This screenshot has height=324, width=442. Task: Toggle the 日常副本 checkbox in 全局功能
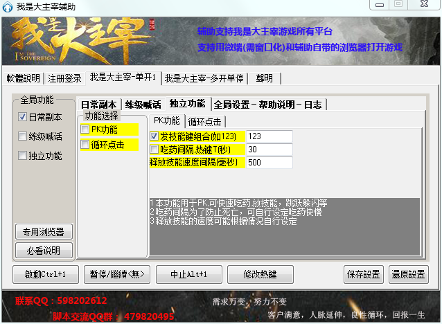(23, 117)
